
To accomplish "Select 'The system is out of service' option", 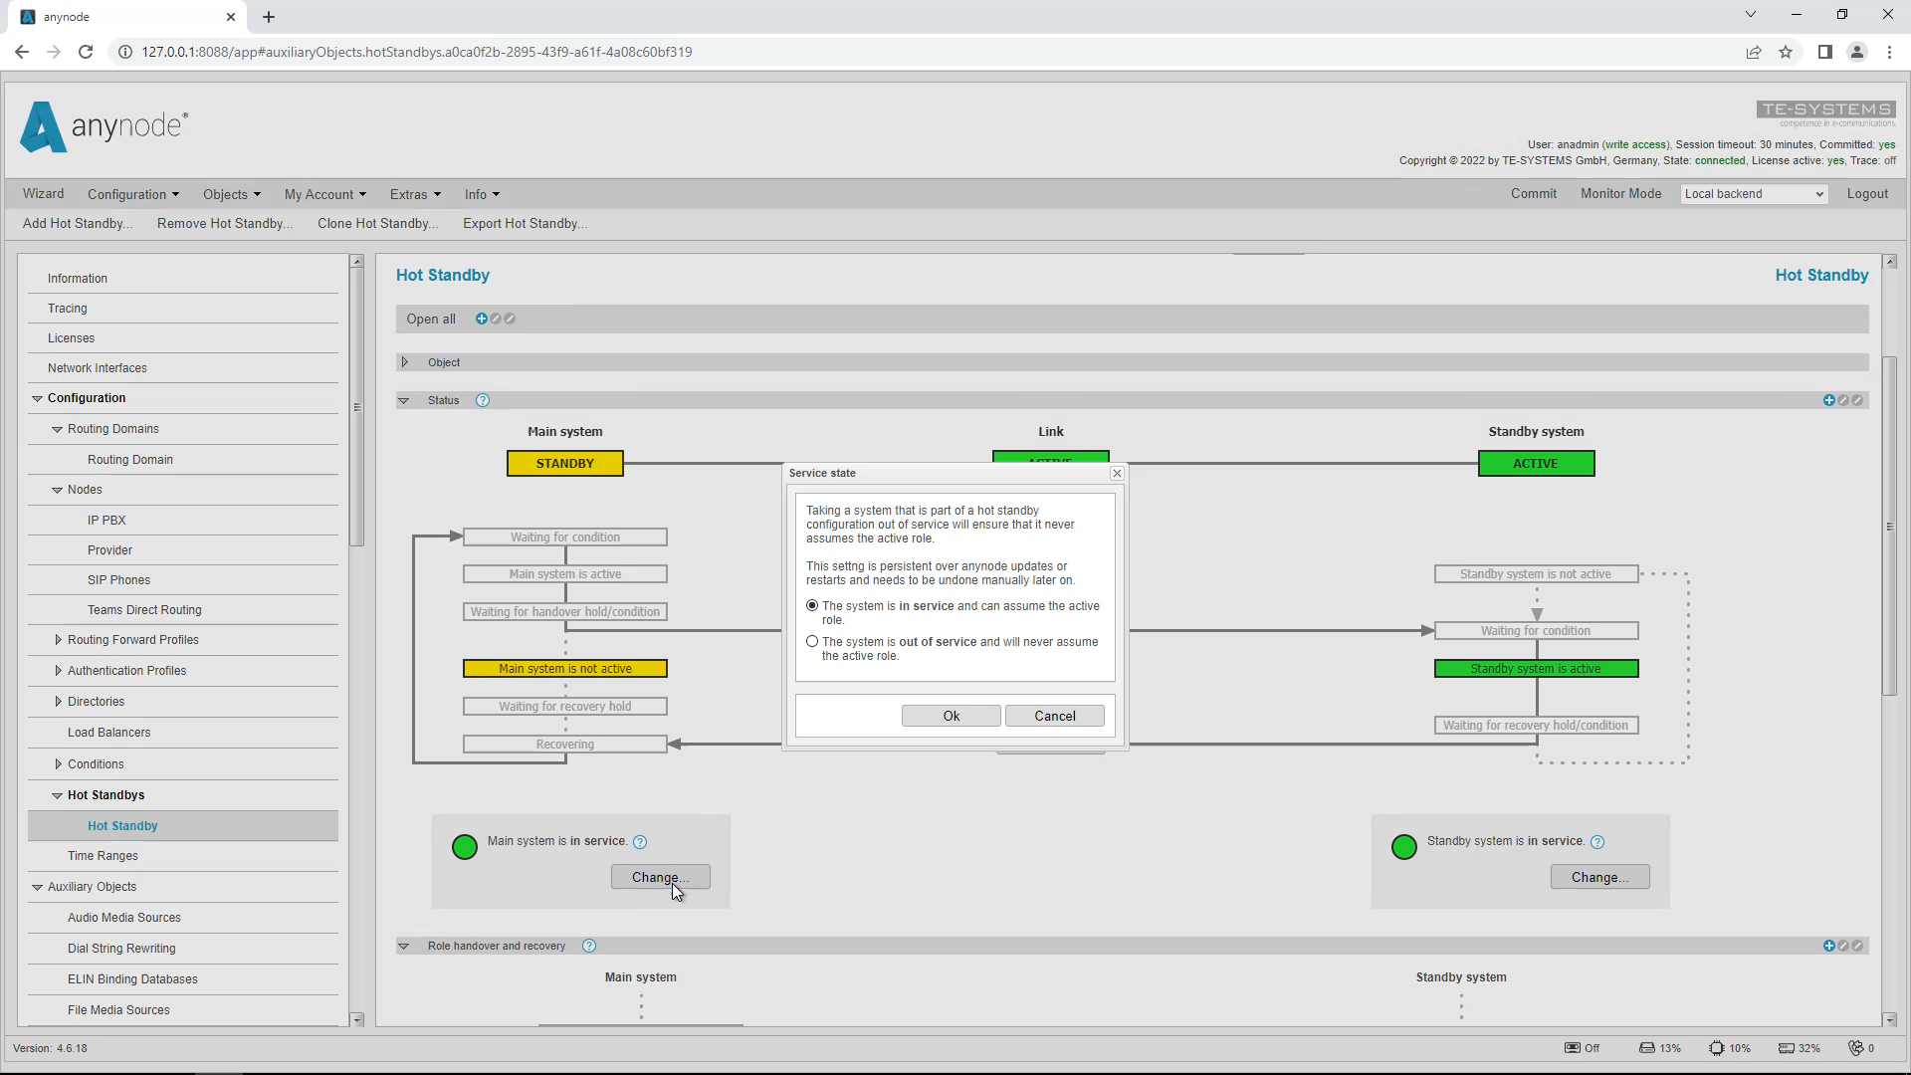I will (x=812, y=641).
